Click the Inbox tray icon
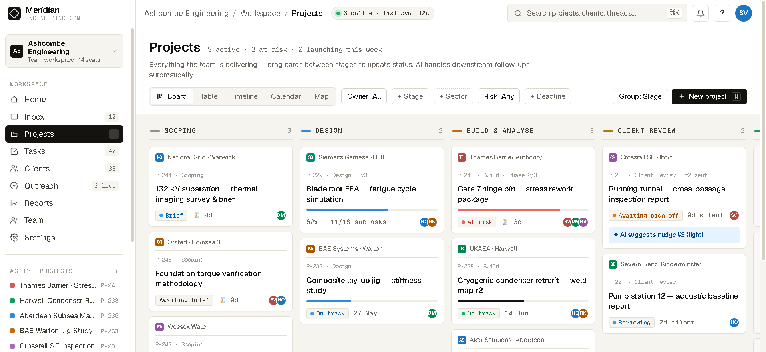Viewport: 766px width, 352px height. pyautogui.click(x=14, y=117)
